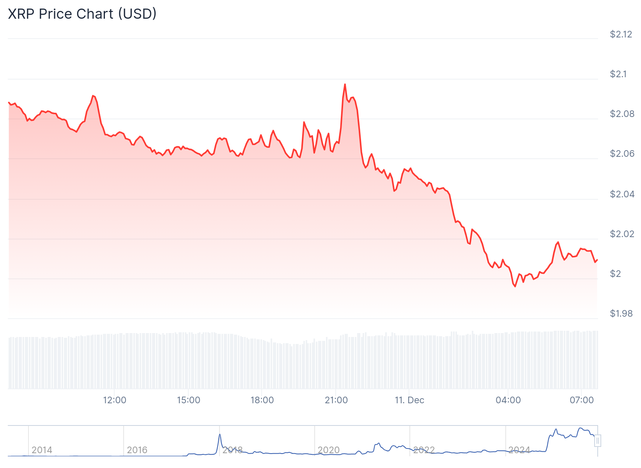Click the $2.06 price axis label
Viewport: 641px width, 468px height.
click(622, 154)
